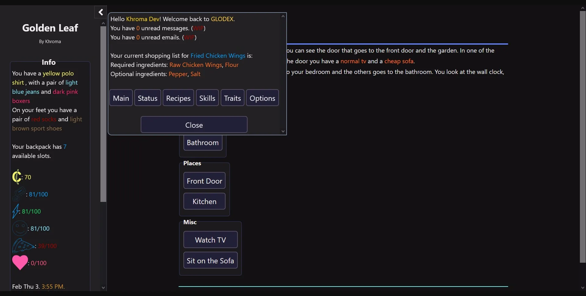Open GLODEX Options
This screenshot has height=296, width=586.
point(262,98)
